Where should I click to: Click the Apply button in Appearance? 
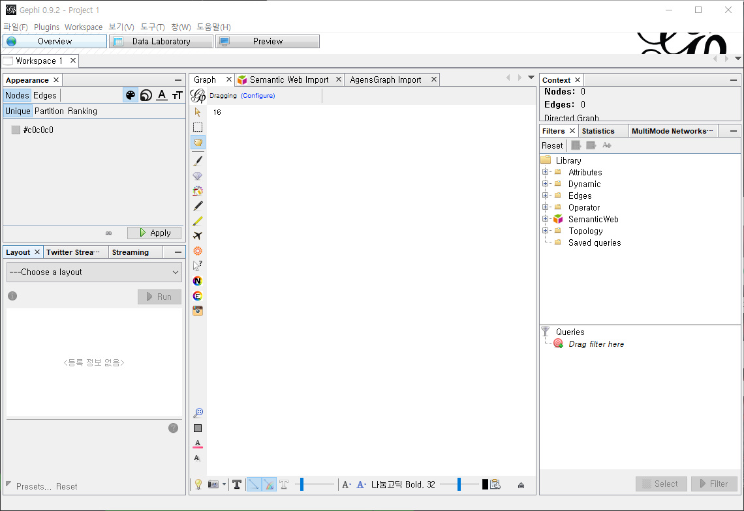point(155,233)
